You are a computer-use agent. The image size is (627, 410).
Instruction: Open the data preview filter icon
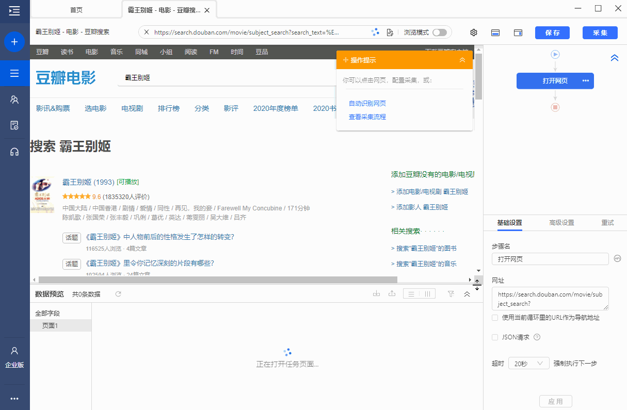click(x=451, y=294)
